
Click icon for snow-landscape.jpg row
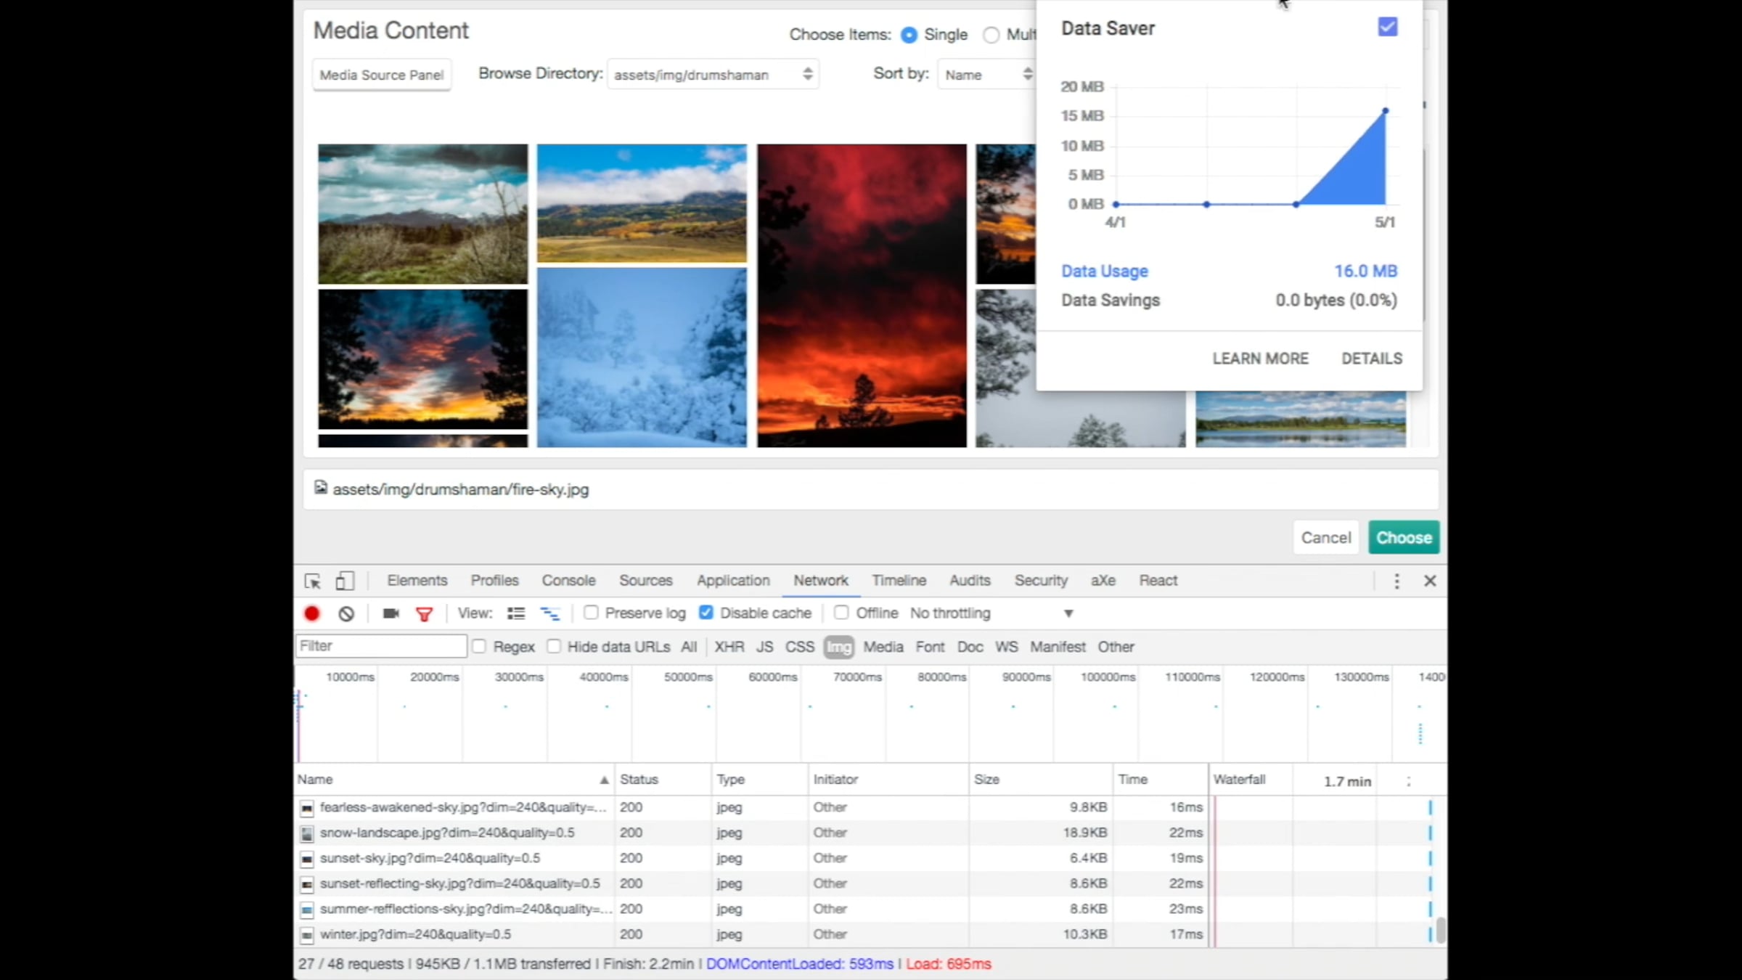point(307,833)
